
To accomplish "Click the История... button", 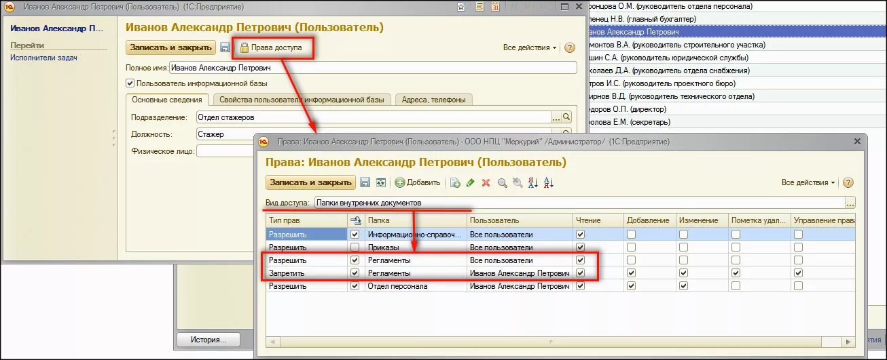I will pos(208,340).
